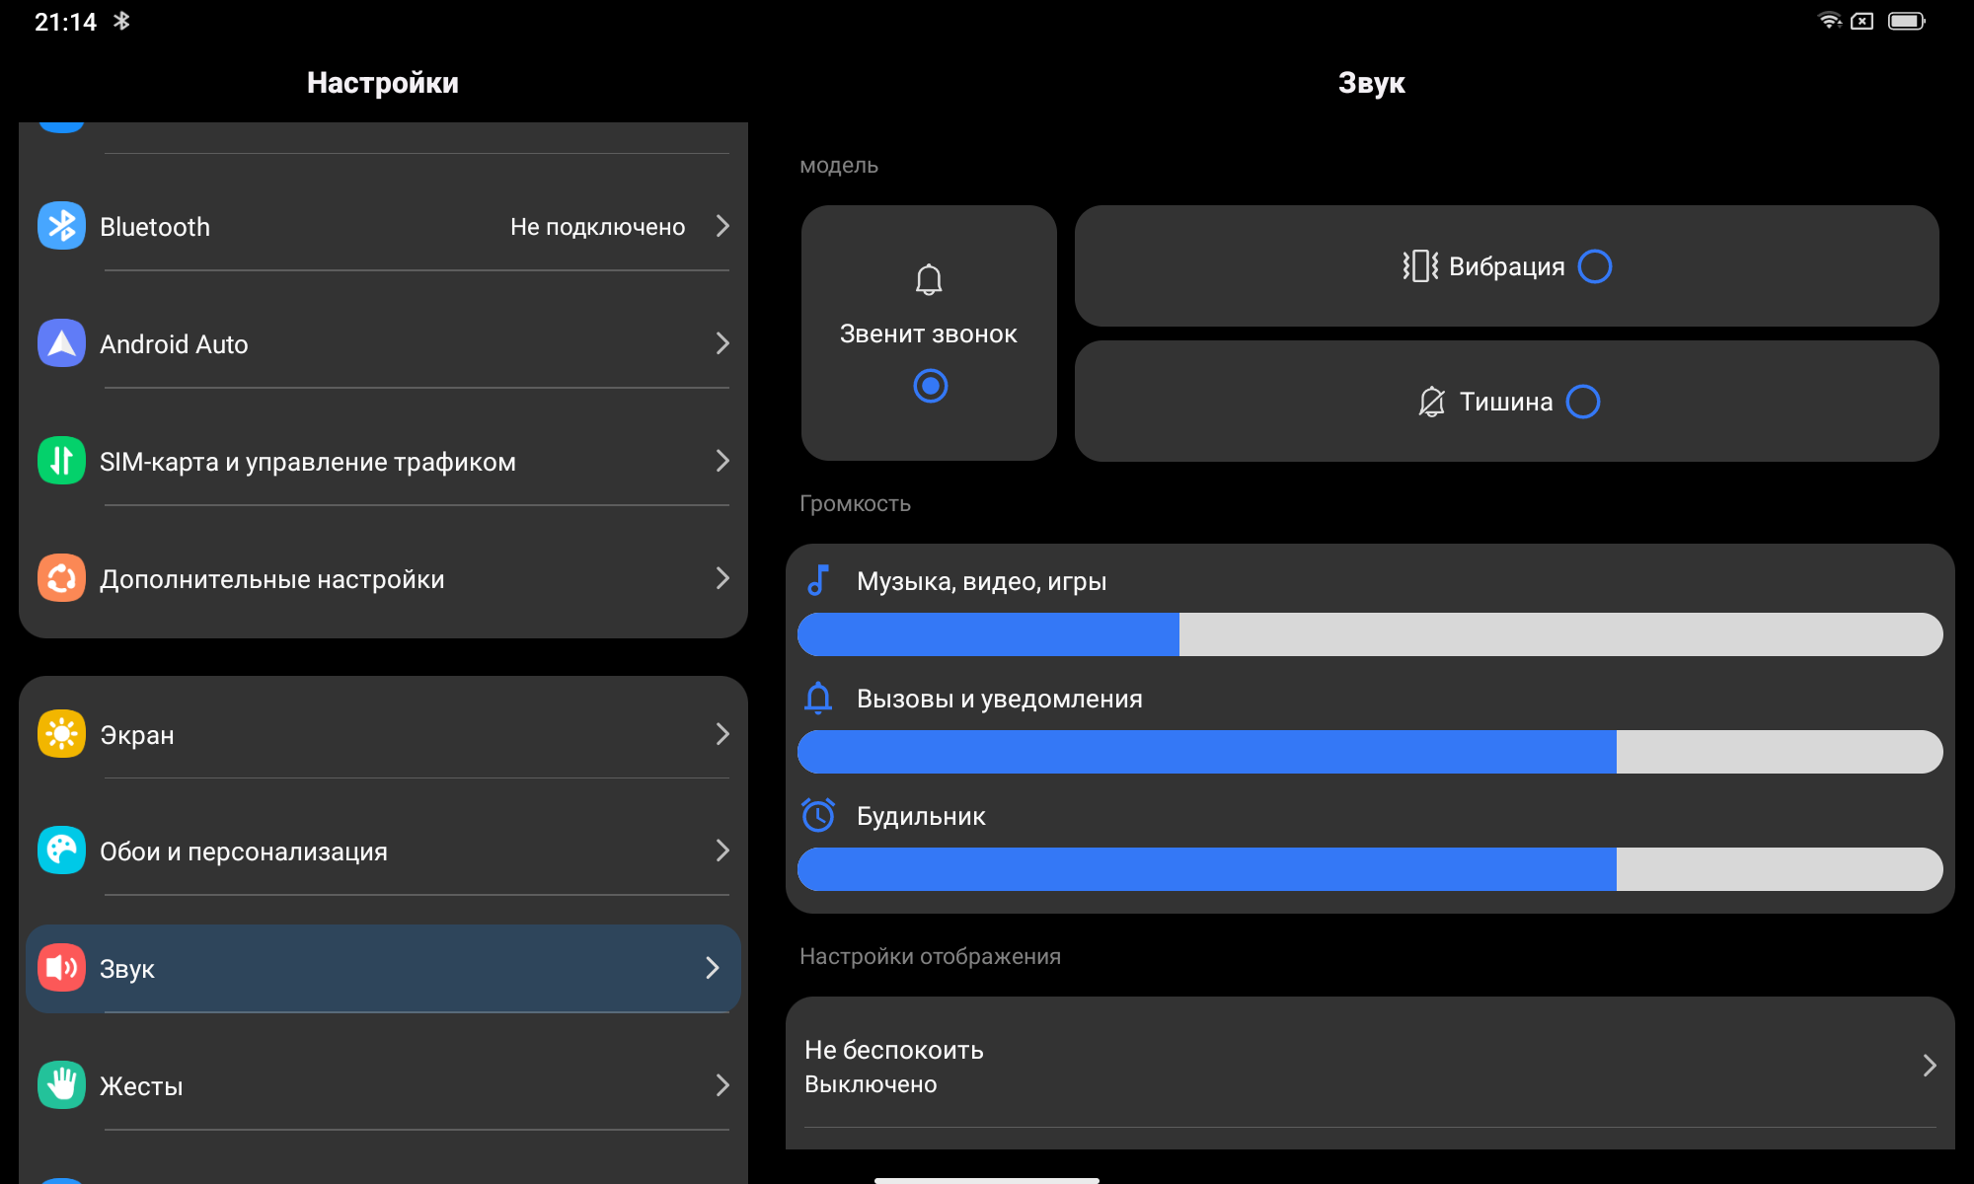Viewport: 1974px width, 1184px height.
Task: Click the Звенит звонок mode card
Action: (929, 333)
